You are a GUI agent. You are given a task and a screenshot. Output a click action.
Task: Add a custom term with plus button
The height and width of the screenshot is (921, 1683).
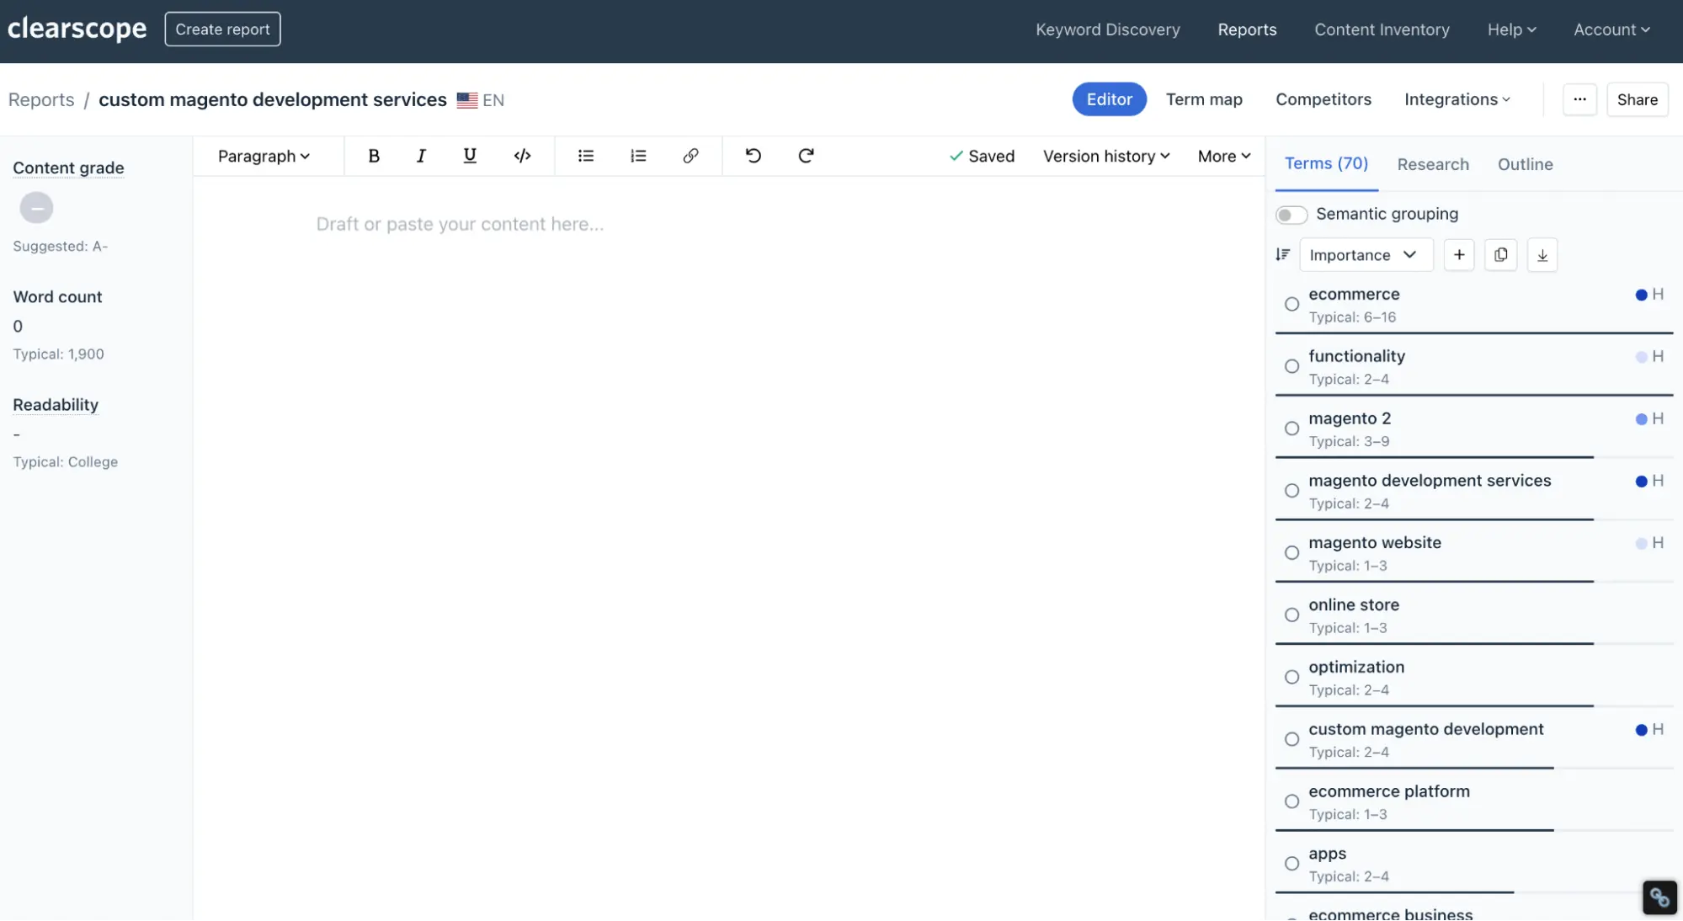pos(1459,255)
